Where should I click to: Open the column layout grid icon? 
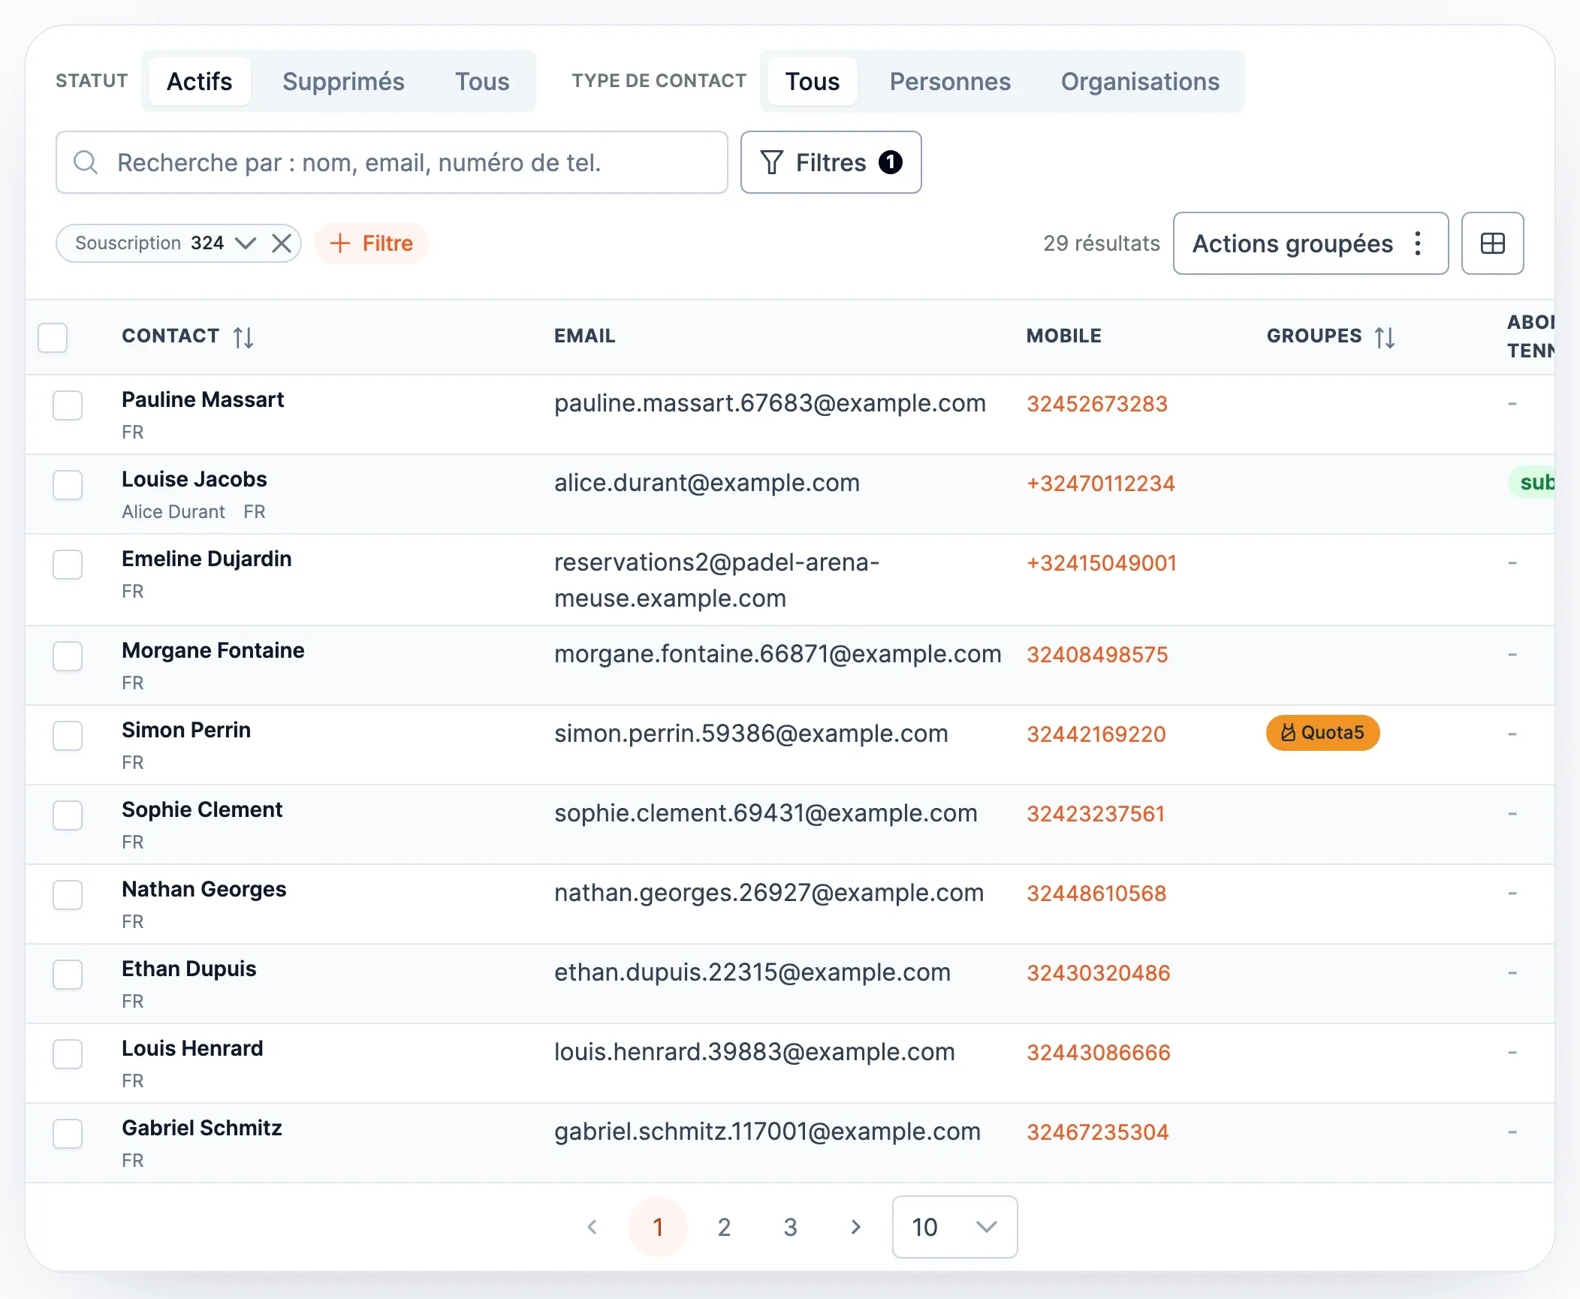1492,243
